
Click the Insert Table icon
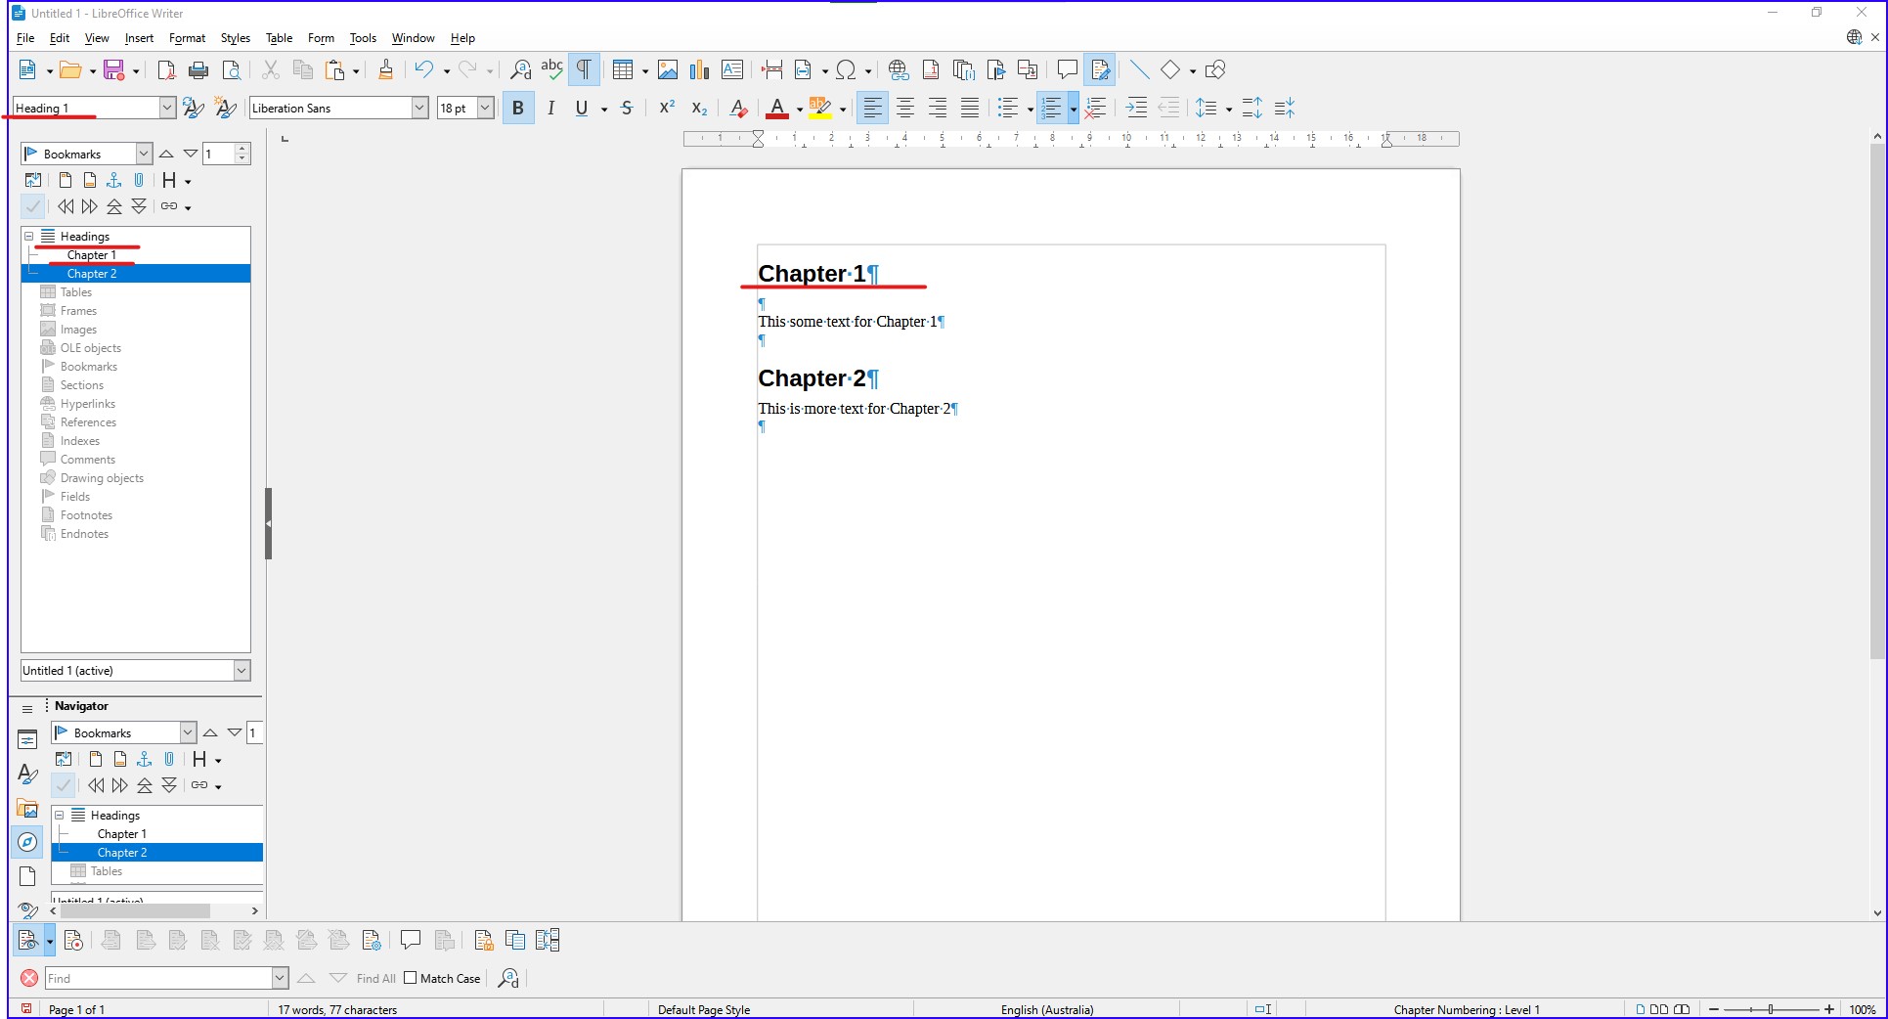click(622, 69)
